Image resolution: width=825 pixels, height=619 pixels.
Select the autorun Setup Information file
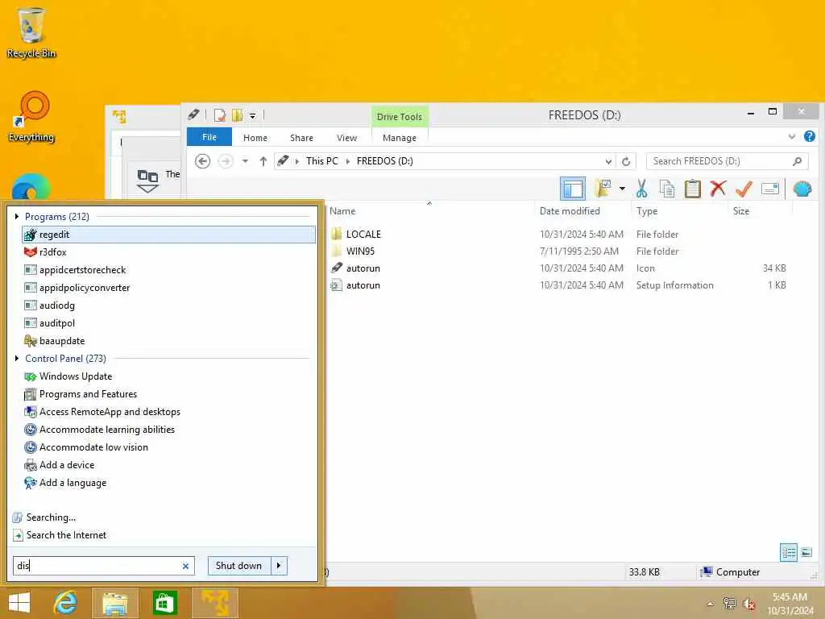[363, 285]
